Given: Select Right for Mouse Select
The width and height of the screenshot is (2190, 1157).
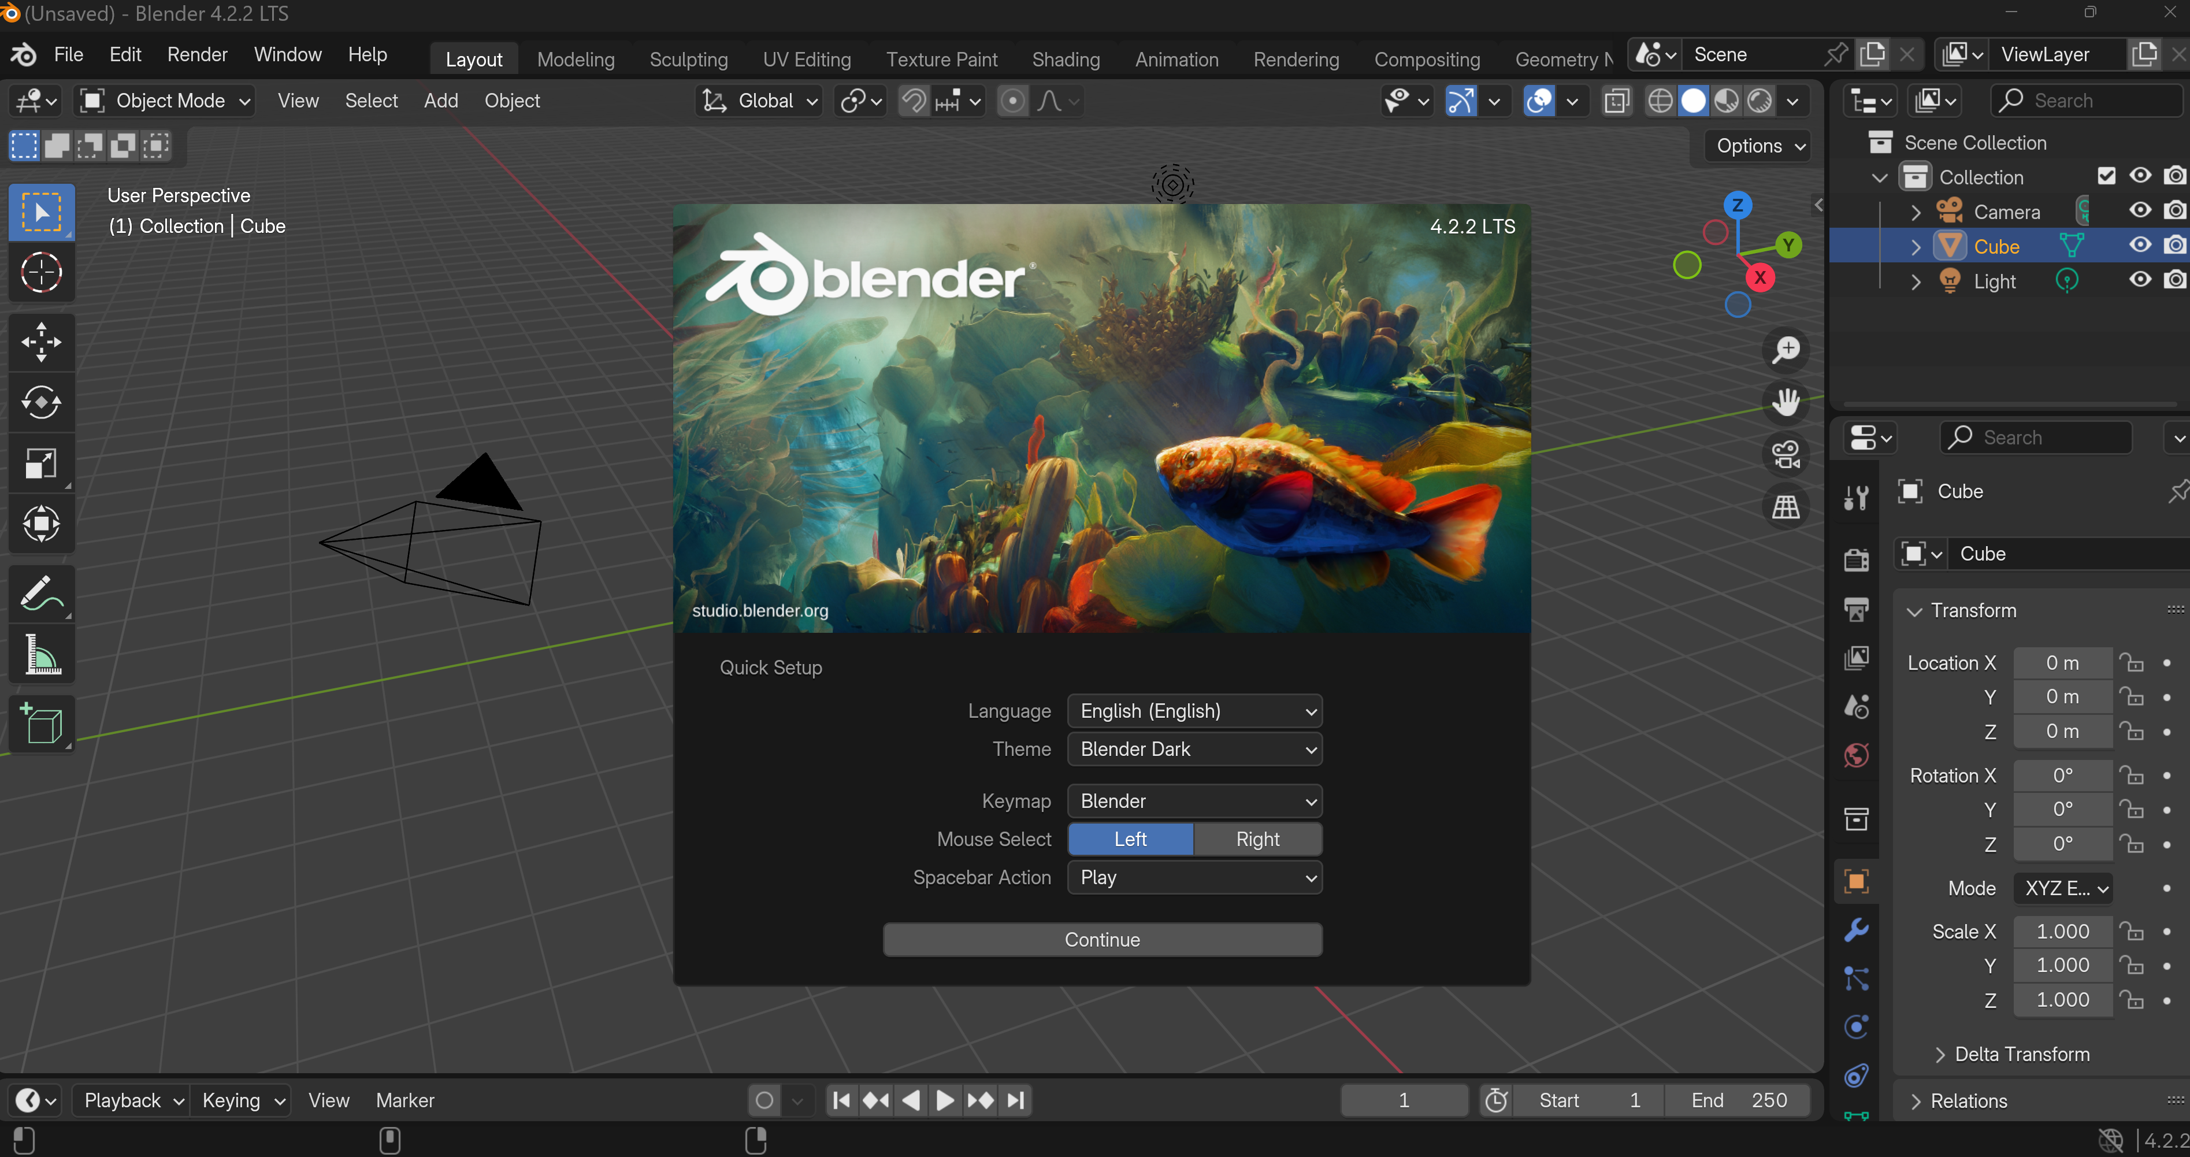Looking at the screenshot, I should 1257,839.
